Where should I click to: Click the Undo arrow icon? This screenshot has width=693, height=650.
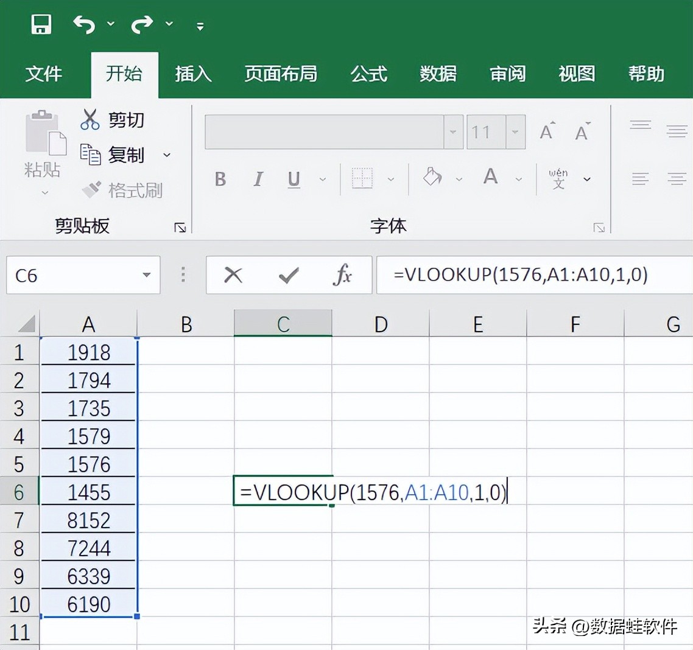pos(84,24)
